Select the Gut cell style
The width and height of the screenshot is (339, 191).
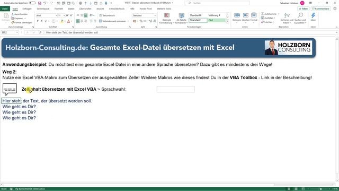pos(217,20)
